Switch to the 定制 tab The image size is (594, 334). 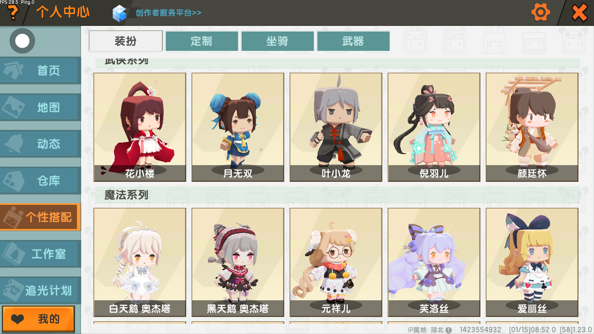point(202,41)
